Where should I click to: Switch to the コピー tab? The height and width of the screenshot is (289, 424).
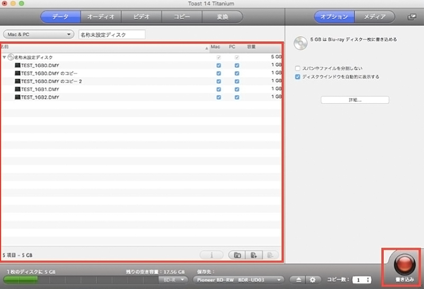pyautogui.click(x=182, y=17)
